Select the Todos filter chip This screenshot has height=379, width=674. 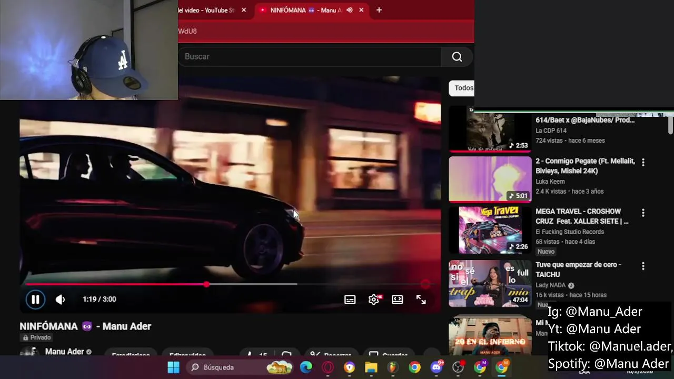tap(462, 88)
